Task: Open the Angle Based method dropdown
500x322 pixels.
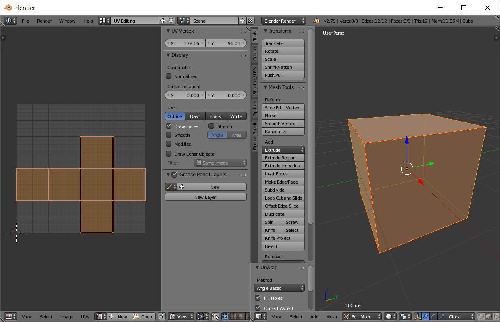Action: pos(279,288)
